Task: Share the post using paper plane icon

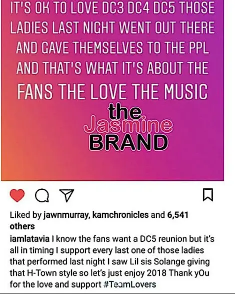Action: [66, 195]
